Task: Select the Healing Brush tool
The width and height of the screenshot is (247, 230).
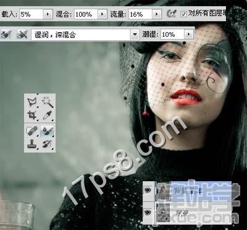Action: click(31, 130)
